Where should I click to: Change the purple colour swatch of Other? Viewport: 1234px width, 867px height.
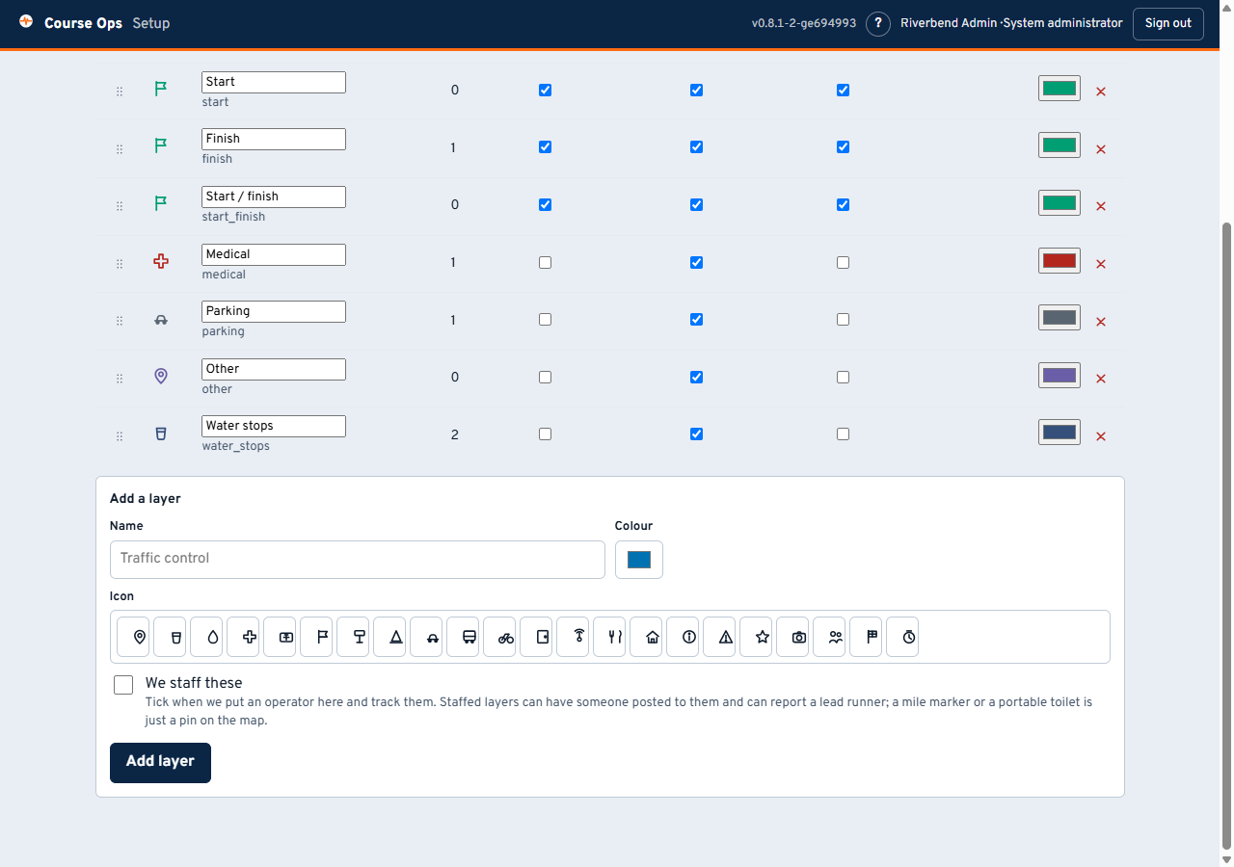click(x=1060, y=376)
